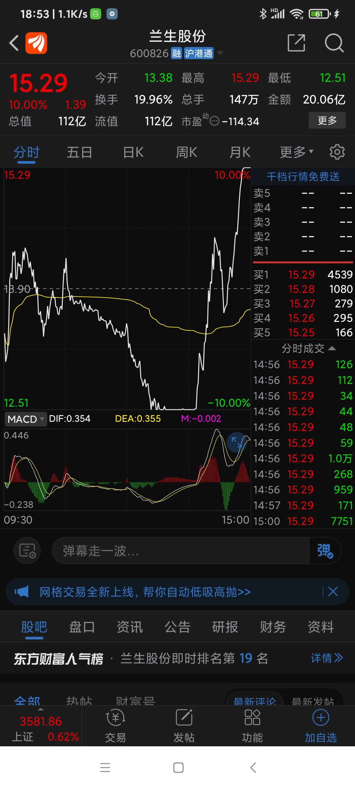The width and height of the screenshot is (355, 789).
Task: Switch to the 资料 tab
Action: [320, 627]
